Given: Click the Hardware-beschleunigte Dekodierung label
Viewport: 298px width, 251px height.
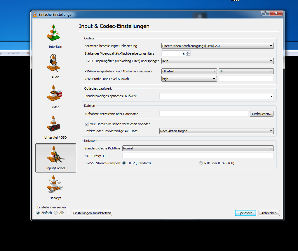Looking at the screenshot, I should 111,46.
